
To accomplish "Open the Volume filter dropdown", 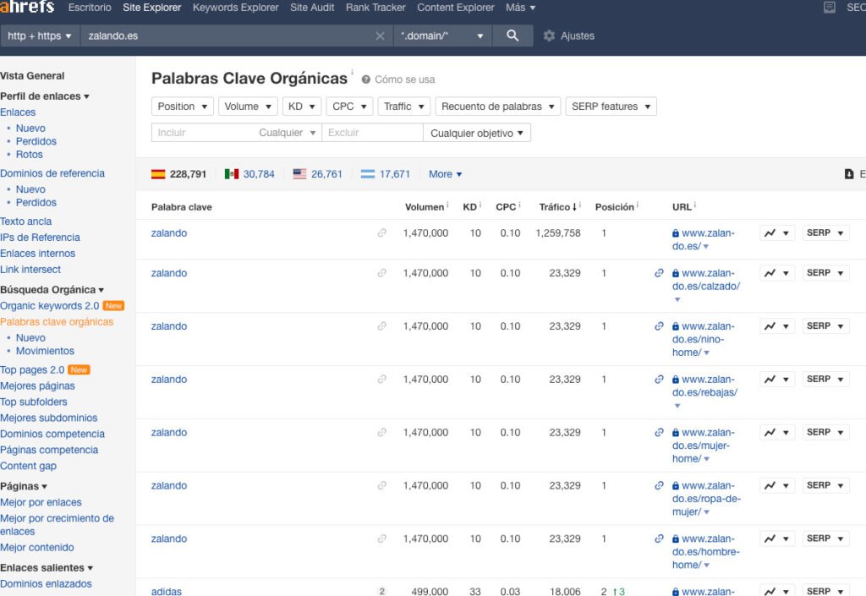I will 248,107.
